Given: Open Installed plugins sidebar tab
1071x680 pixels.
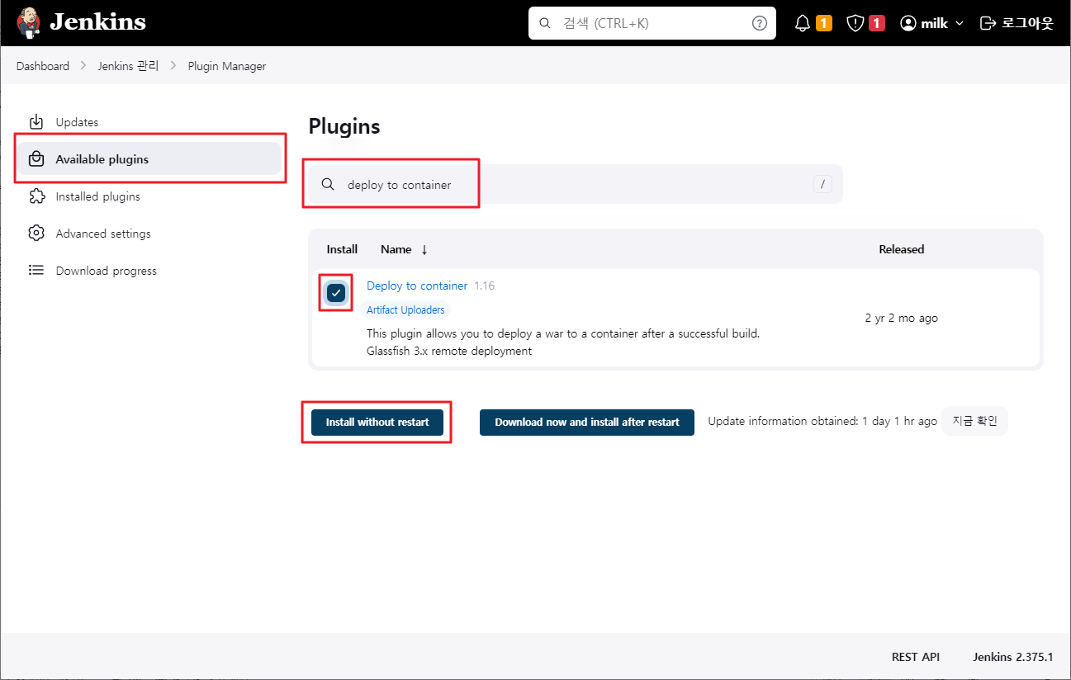Looking at the screenshot, I should pyautogui.click(x=150, y=196).
